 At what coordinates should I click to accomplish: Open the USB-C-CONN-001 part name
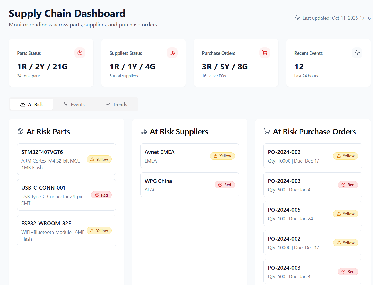point(43,188)
